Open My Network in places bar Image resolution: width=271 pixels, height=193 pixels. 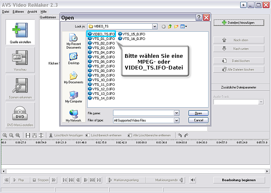tap(74, 116)
